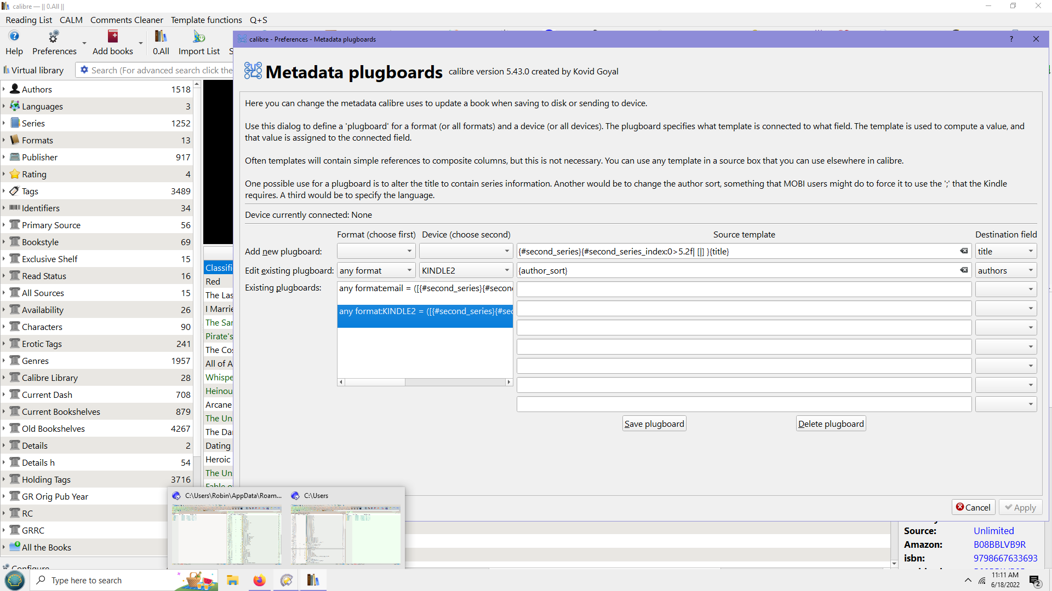Open the new plugboard Format dropdown

coord(376,251)
